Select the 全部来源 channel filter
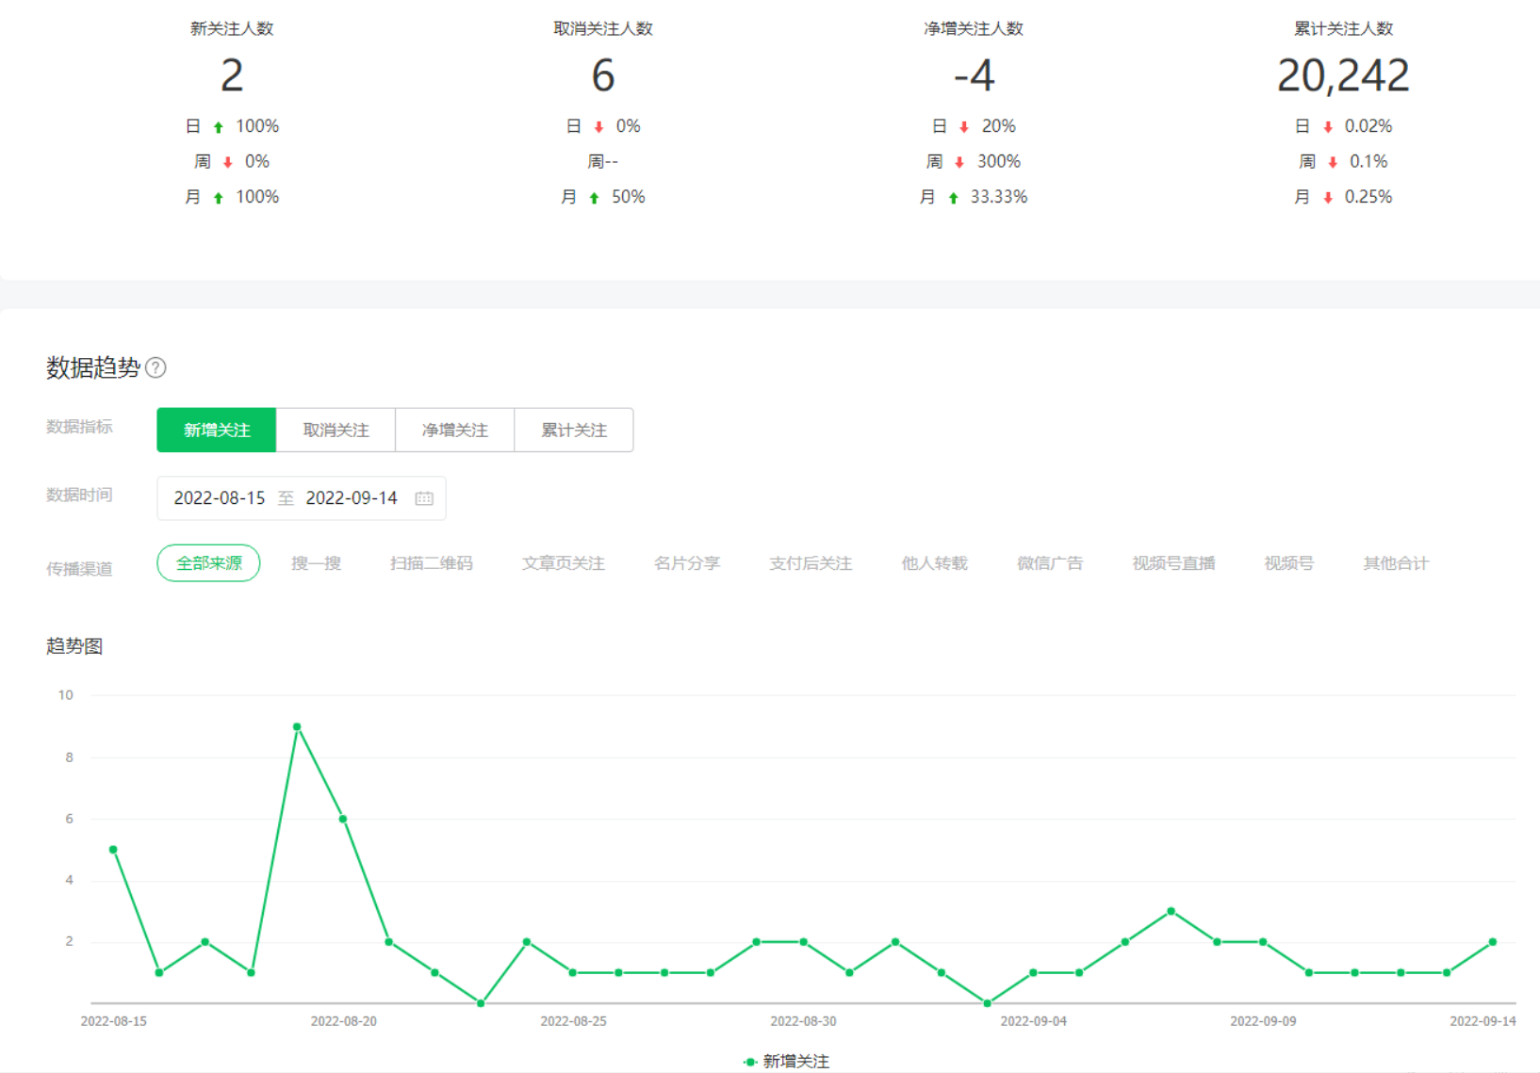The height and width of the screenshot is (1073, 1540). tap(208, 563)
